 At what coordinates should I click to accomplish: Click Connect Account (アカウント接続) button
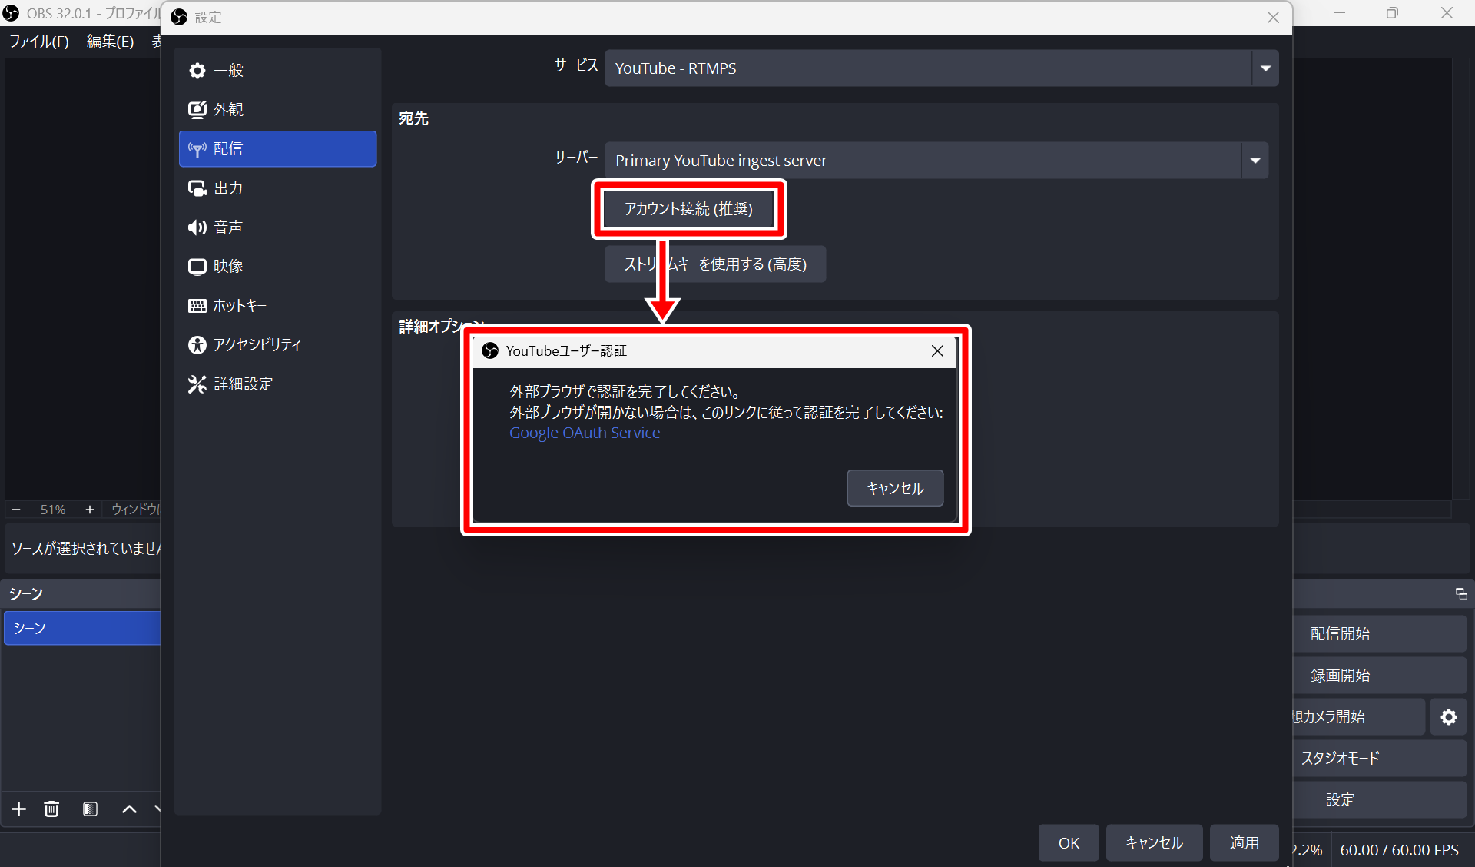pyautogui.click(x=688, y=209)
